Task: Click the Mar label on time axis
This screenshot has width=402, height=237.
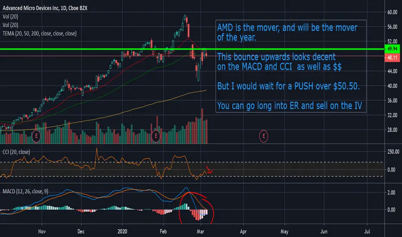Action: [x=200, y=231]
